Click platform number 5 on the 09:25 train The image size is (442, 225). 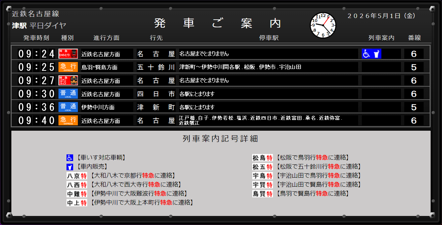(x=414, y=67)
